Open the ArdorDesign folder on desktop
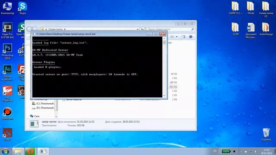276x155 pixels. [266, 29]
